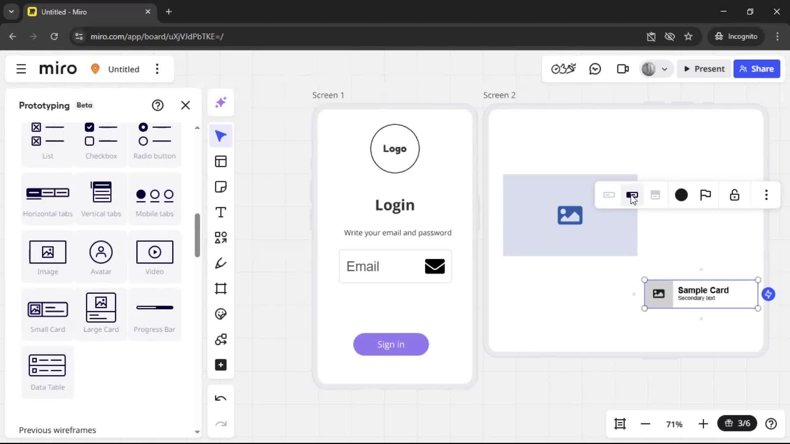
Task: Open the frames list icon
Action: click(x=620, y=423)
